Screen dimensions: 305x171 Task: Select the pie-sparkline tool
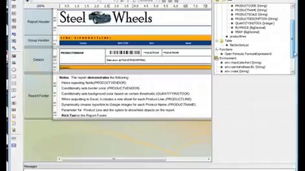[14, 130]
